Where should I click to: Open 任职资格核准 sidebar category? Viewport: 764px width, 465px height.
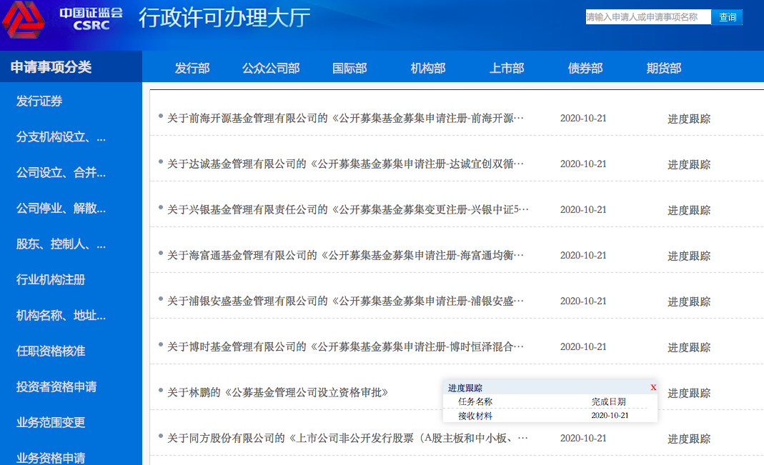point(51,351)
